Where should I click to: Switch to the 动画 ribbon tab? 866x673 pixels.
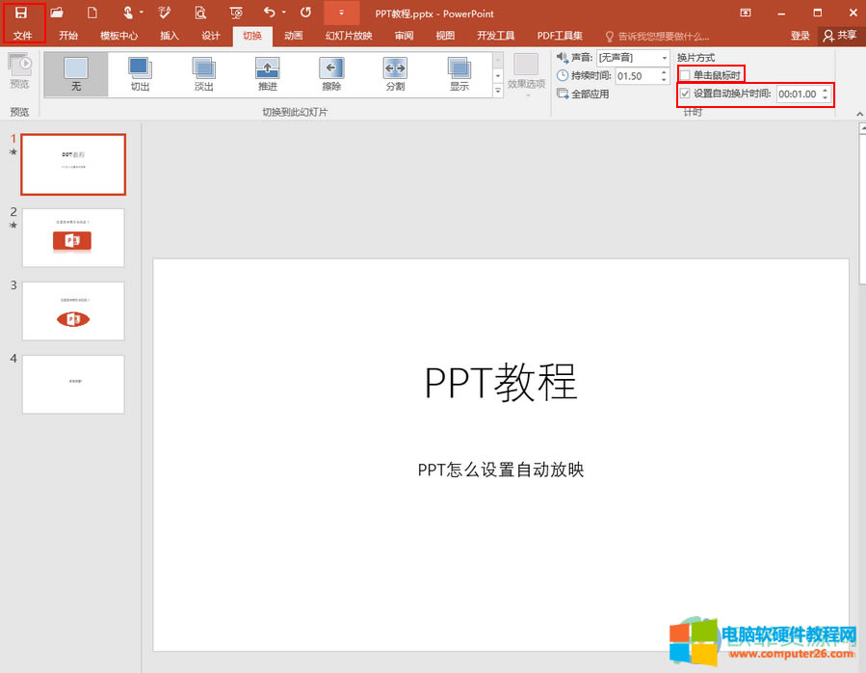coord(294,36)
